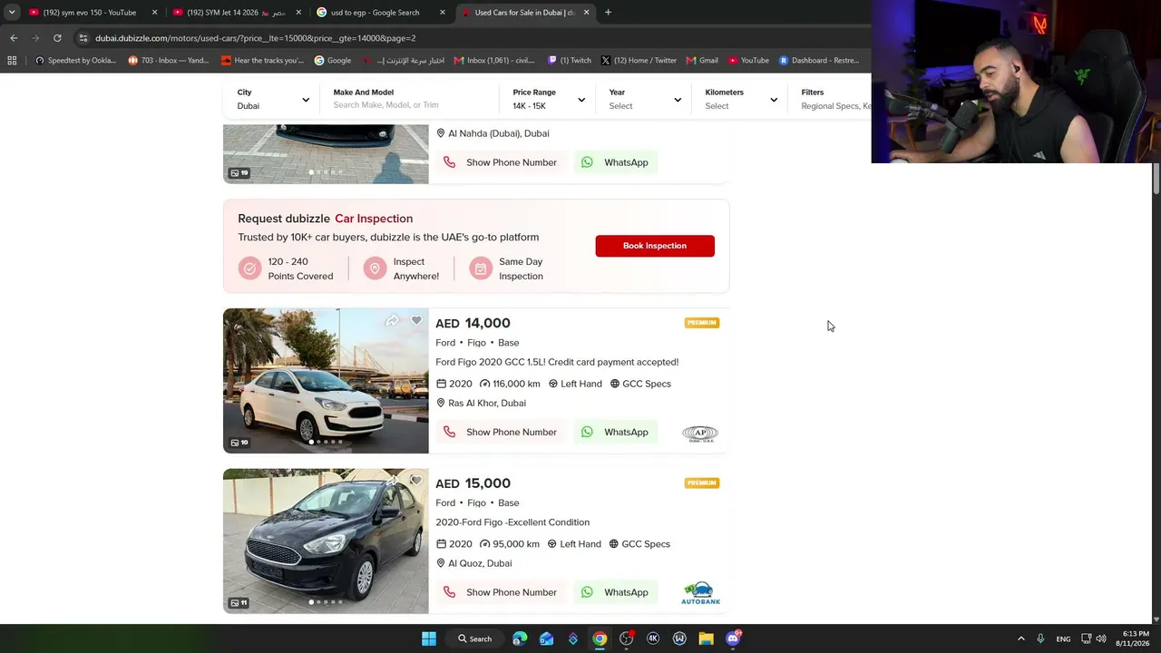Contact the Ras Al Khor seller via WhatsApp
This screenshot has height=653, width=1161.
(x=616, y=433)
